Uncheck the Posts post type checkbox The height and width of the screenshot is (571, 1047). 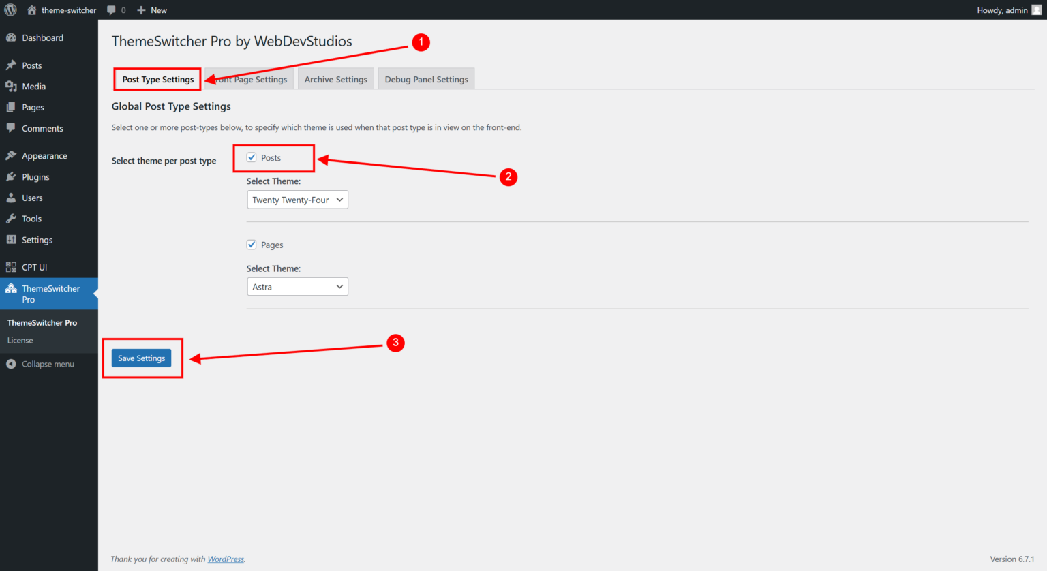pos(252,158)
